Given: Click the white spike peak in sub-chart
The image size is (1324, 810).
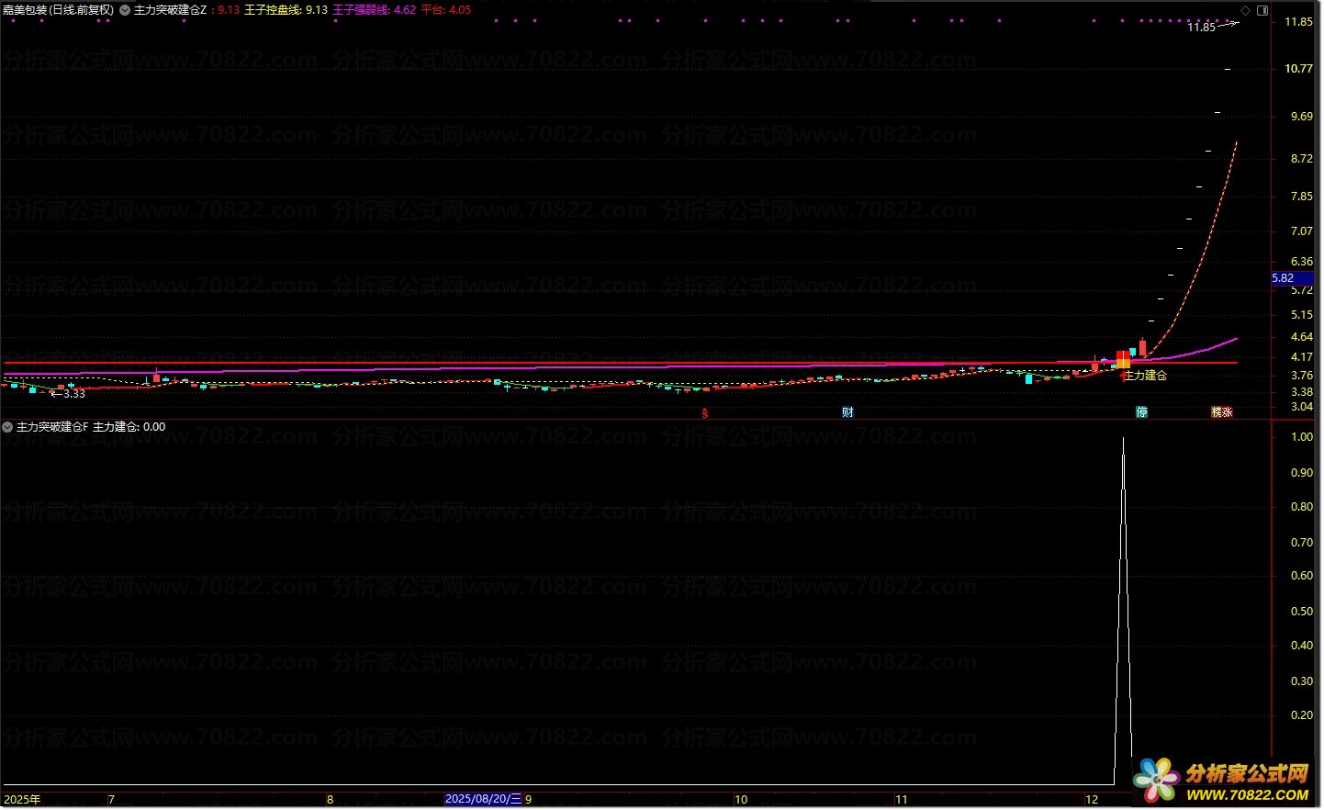Looking at the screenshot, I should click(x=1123, y=439).
